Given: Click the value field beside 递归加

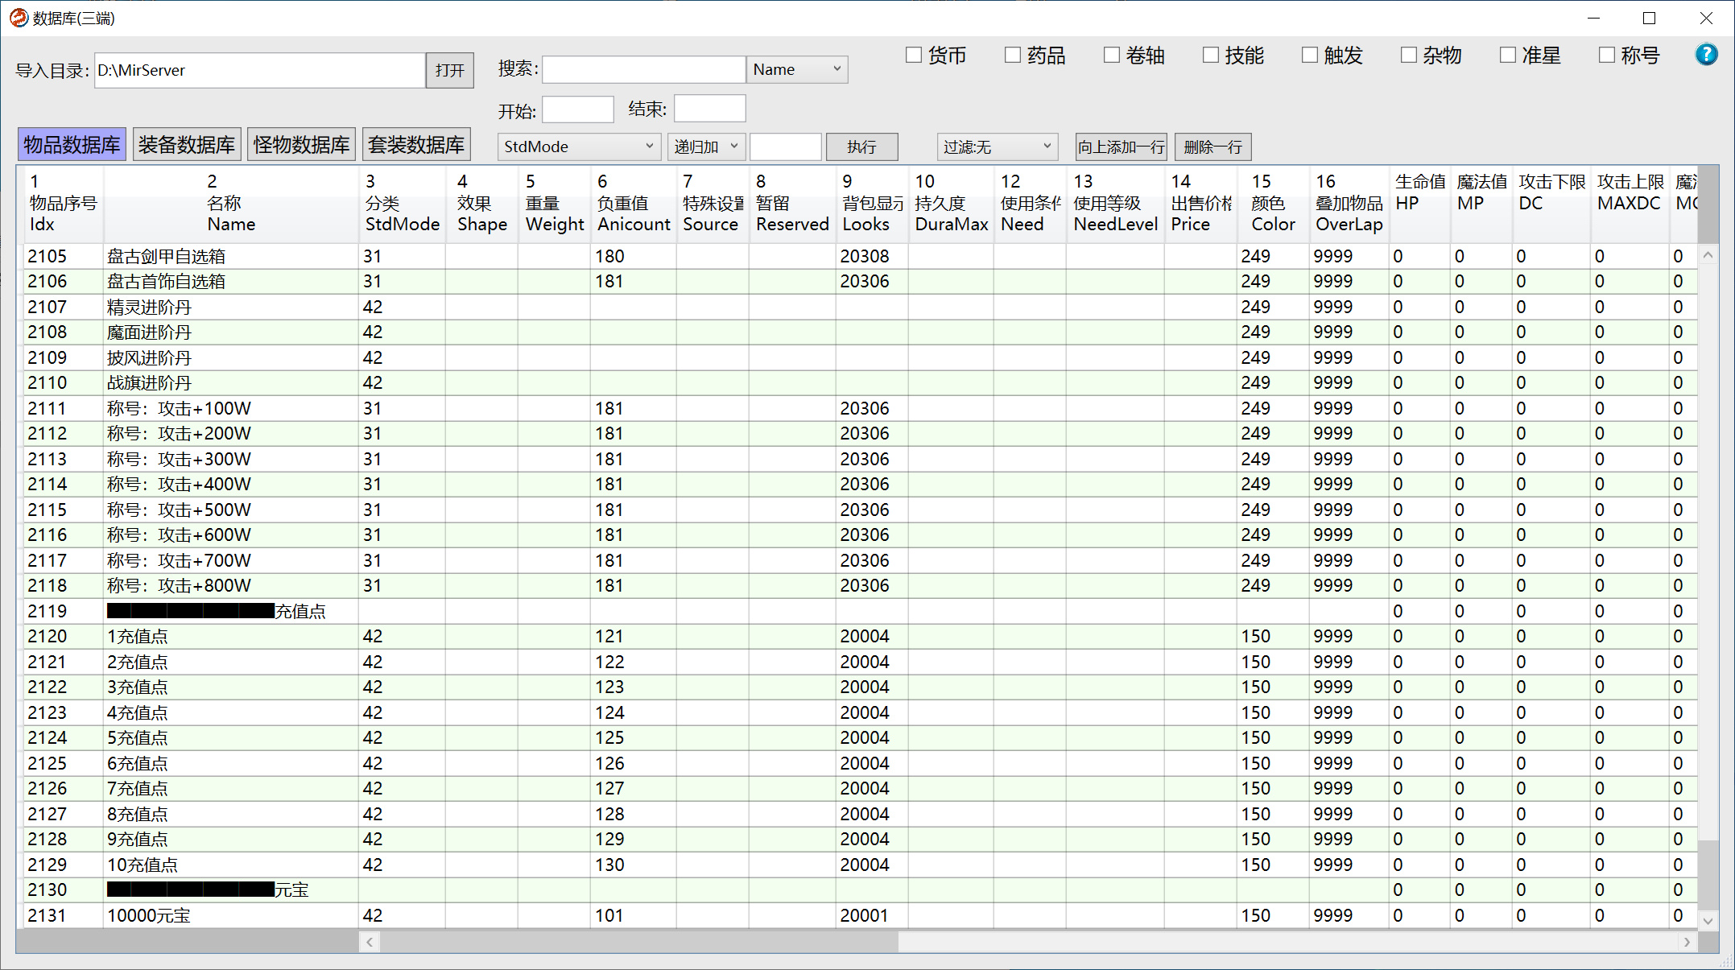Looking at the screenshot, I should click(785, 147).
